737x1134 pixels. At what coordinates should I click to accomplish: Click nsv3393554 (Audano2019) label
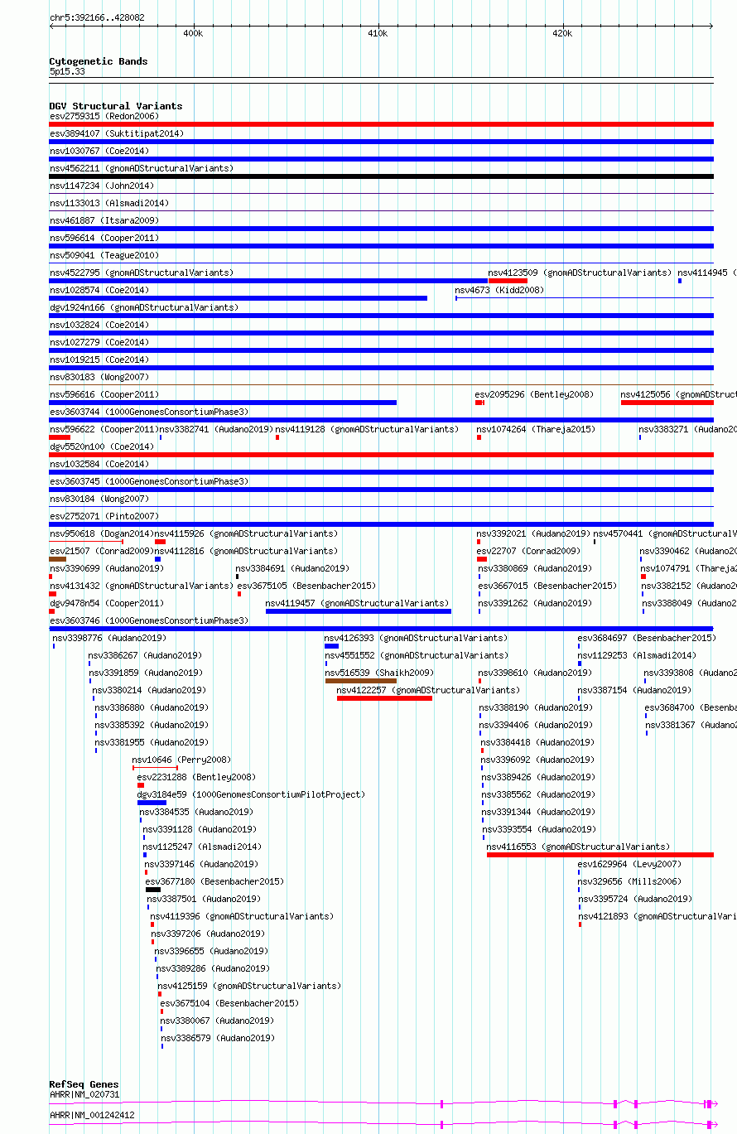(x=538, y=829)
